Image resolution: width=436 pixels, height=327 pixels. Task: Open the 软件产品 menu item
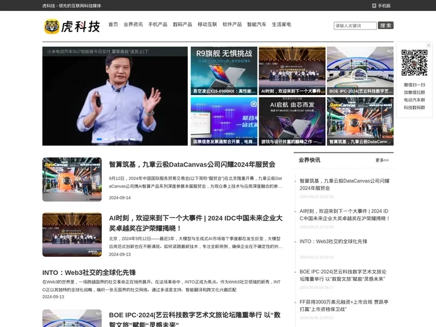[x=232, y=24]
